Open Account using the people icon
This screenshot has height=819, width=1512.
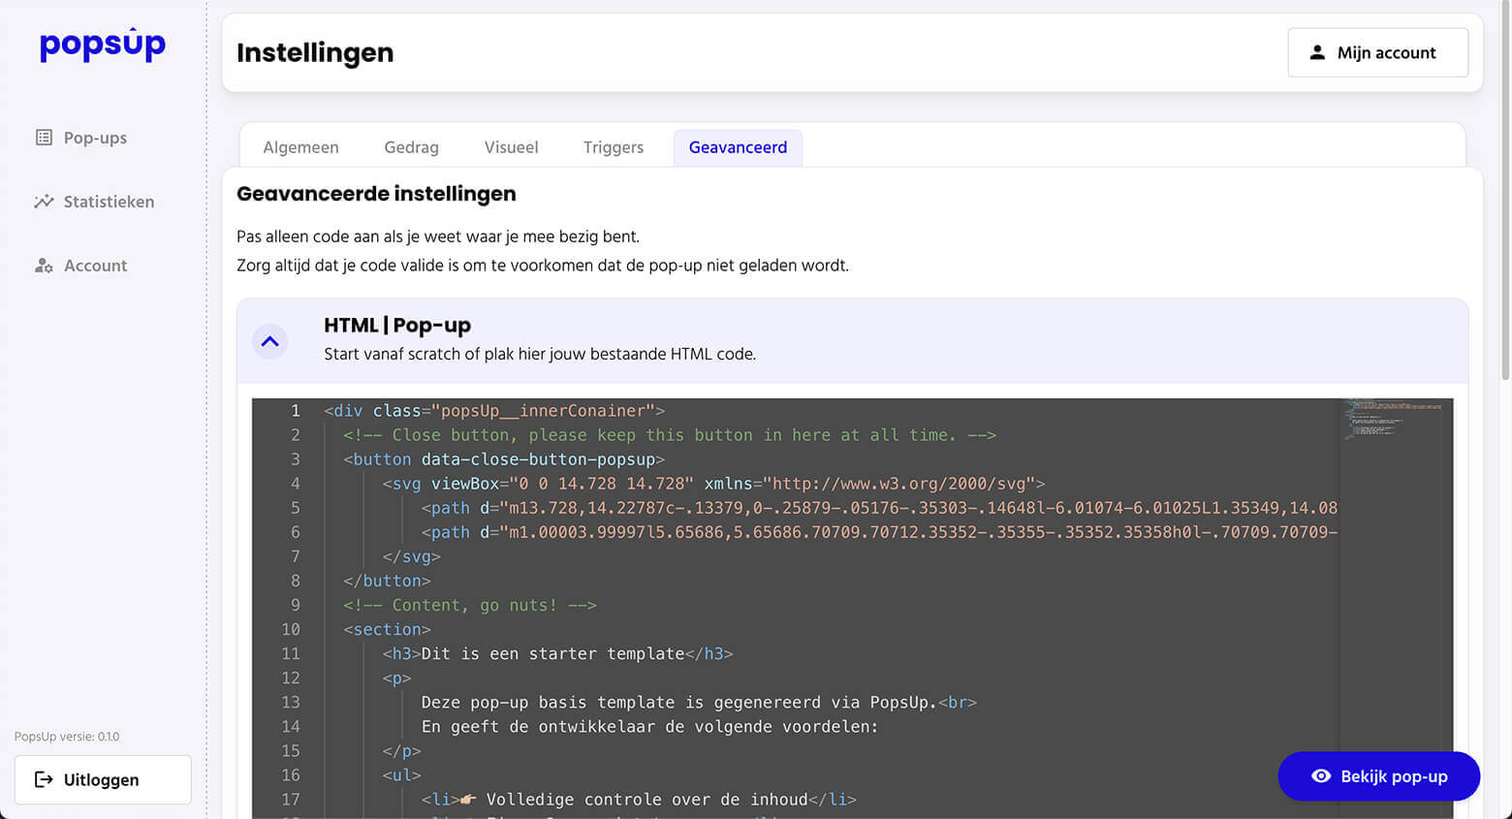point(43,265)
